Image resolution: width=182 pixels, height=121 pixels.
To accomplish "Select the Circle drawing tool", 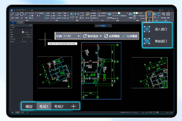I will click(22, 14).
